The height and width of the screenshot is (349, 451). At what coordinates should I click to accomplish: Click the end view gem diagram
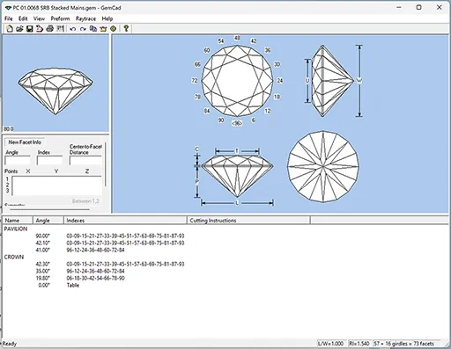[x=332, y=81]
